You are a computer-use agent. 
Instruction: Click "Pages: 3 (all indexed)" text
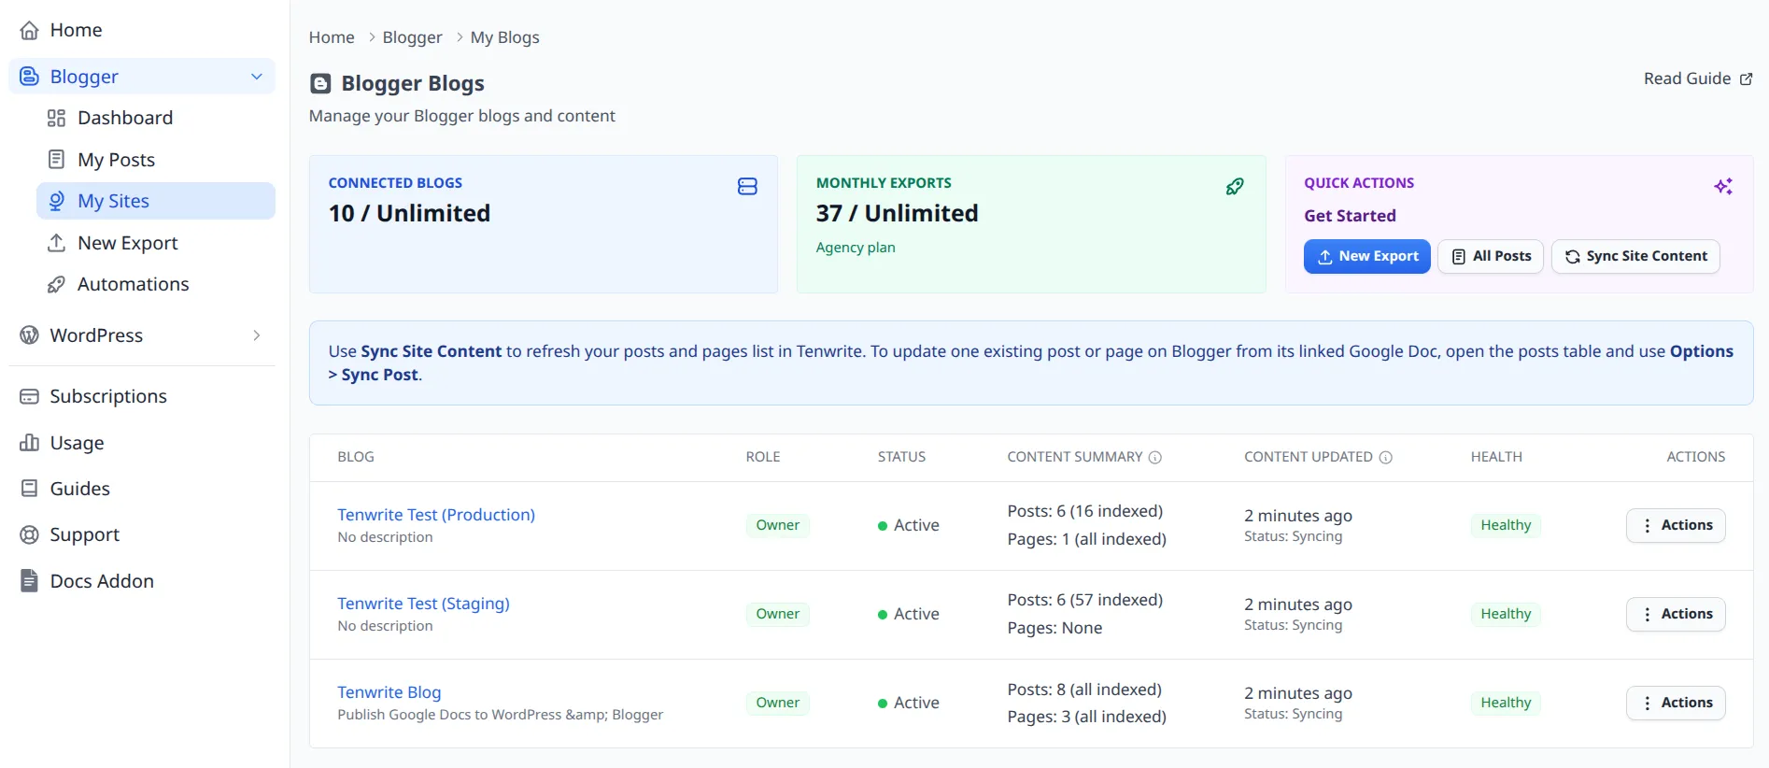point(1087,717)
